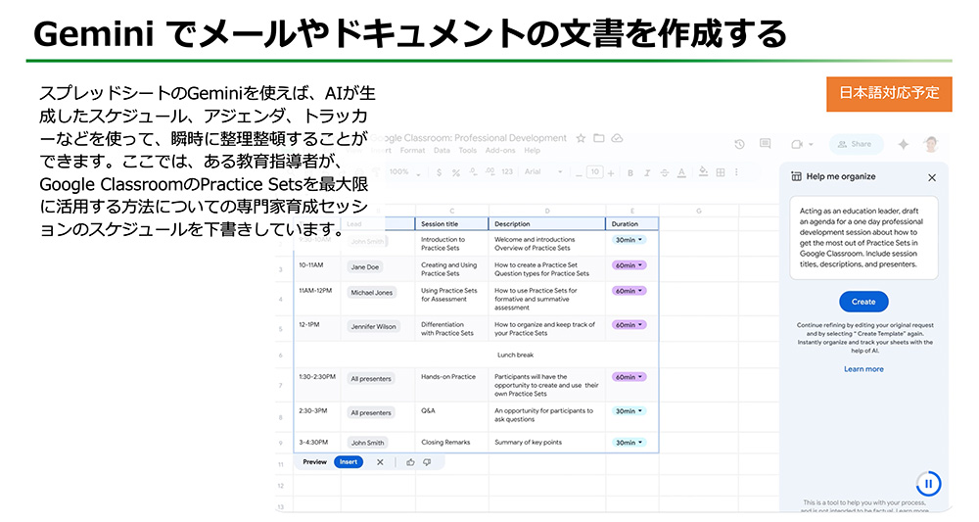Click the move-to-folder icon
Viewport: 979px width, 522px height.
point(599,139)
